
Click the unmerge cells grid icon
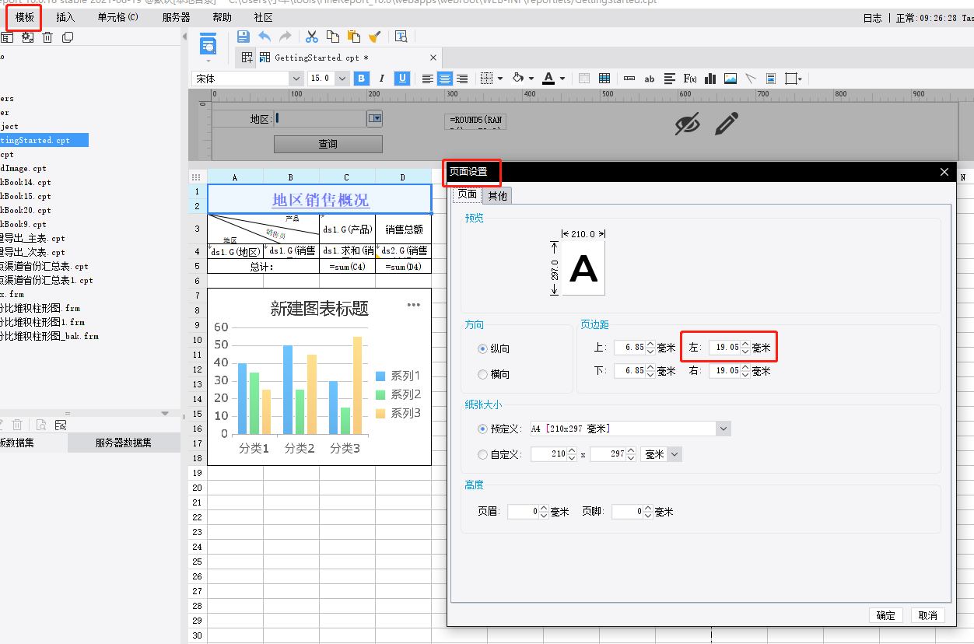coord(604,79)
